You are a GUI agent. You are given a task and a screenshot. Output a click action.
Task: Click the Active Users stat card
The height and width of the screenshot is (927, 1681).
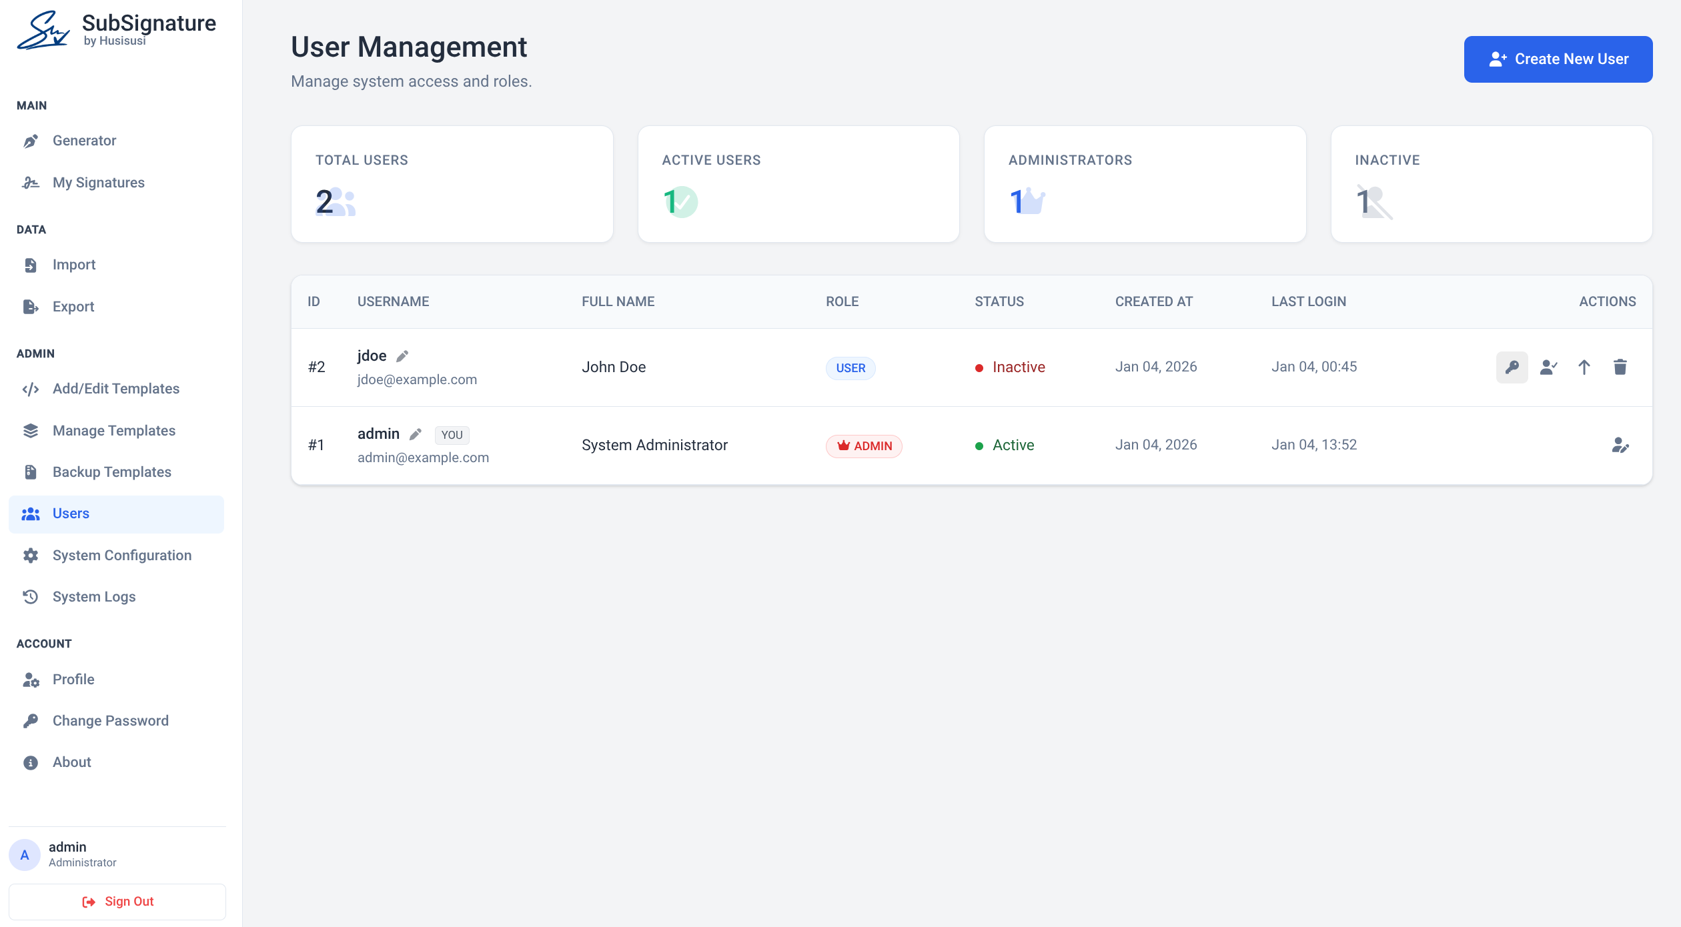pyautogui.click(x=798, y=184)
